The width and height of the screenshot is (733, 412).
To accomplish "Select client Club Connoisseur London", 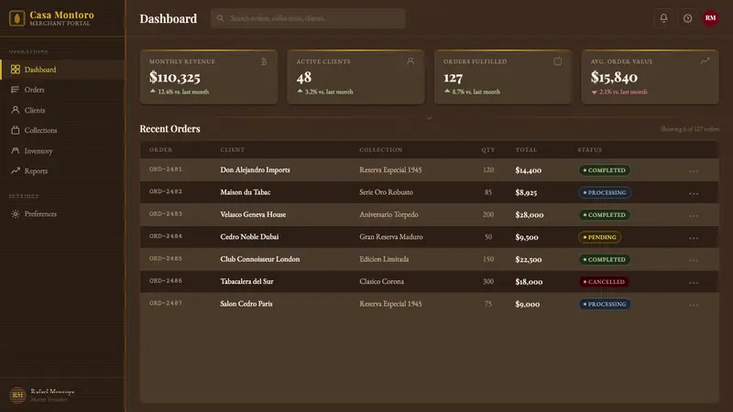I will pos(260,259).
